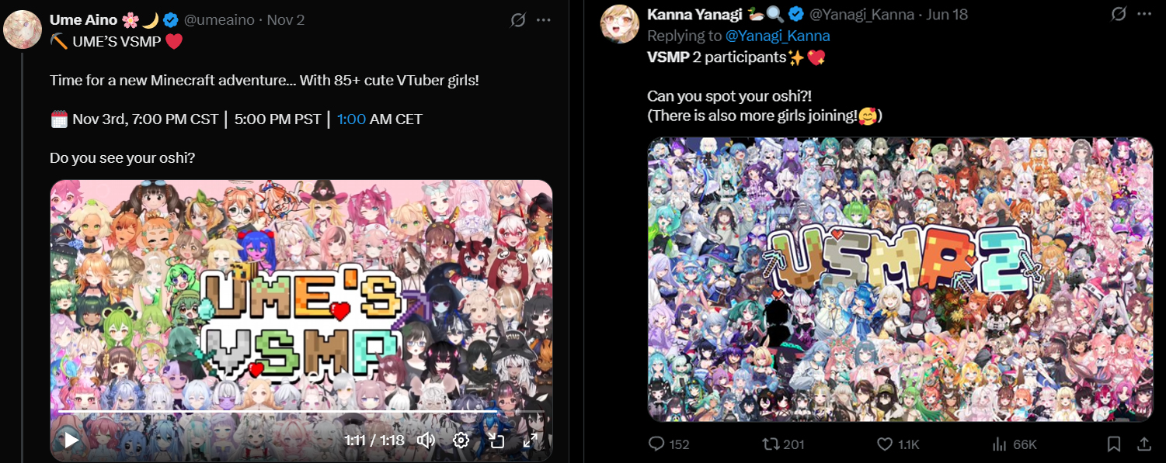Image resolution: width=1166 pixels, height=463 pixels.
Task: Open the @Yanagi_Kanna reply mention link
Action: [x=778, y=36]
